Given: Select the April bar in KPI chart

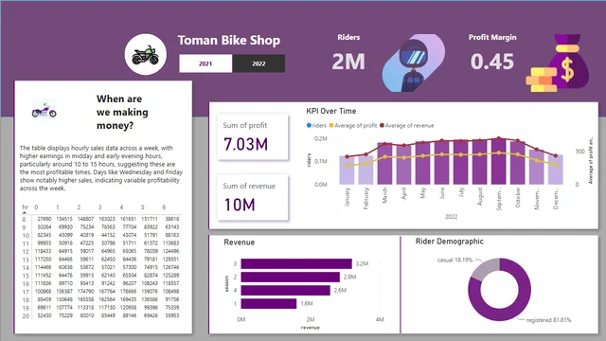Looking at the screenshot, I should (404, 164).
